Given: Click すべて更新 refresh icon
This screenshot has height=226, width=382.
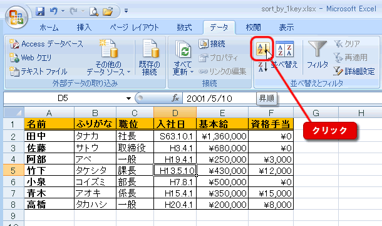Looking at the screenshot, I should tap(183, 50).
